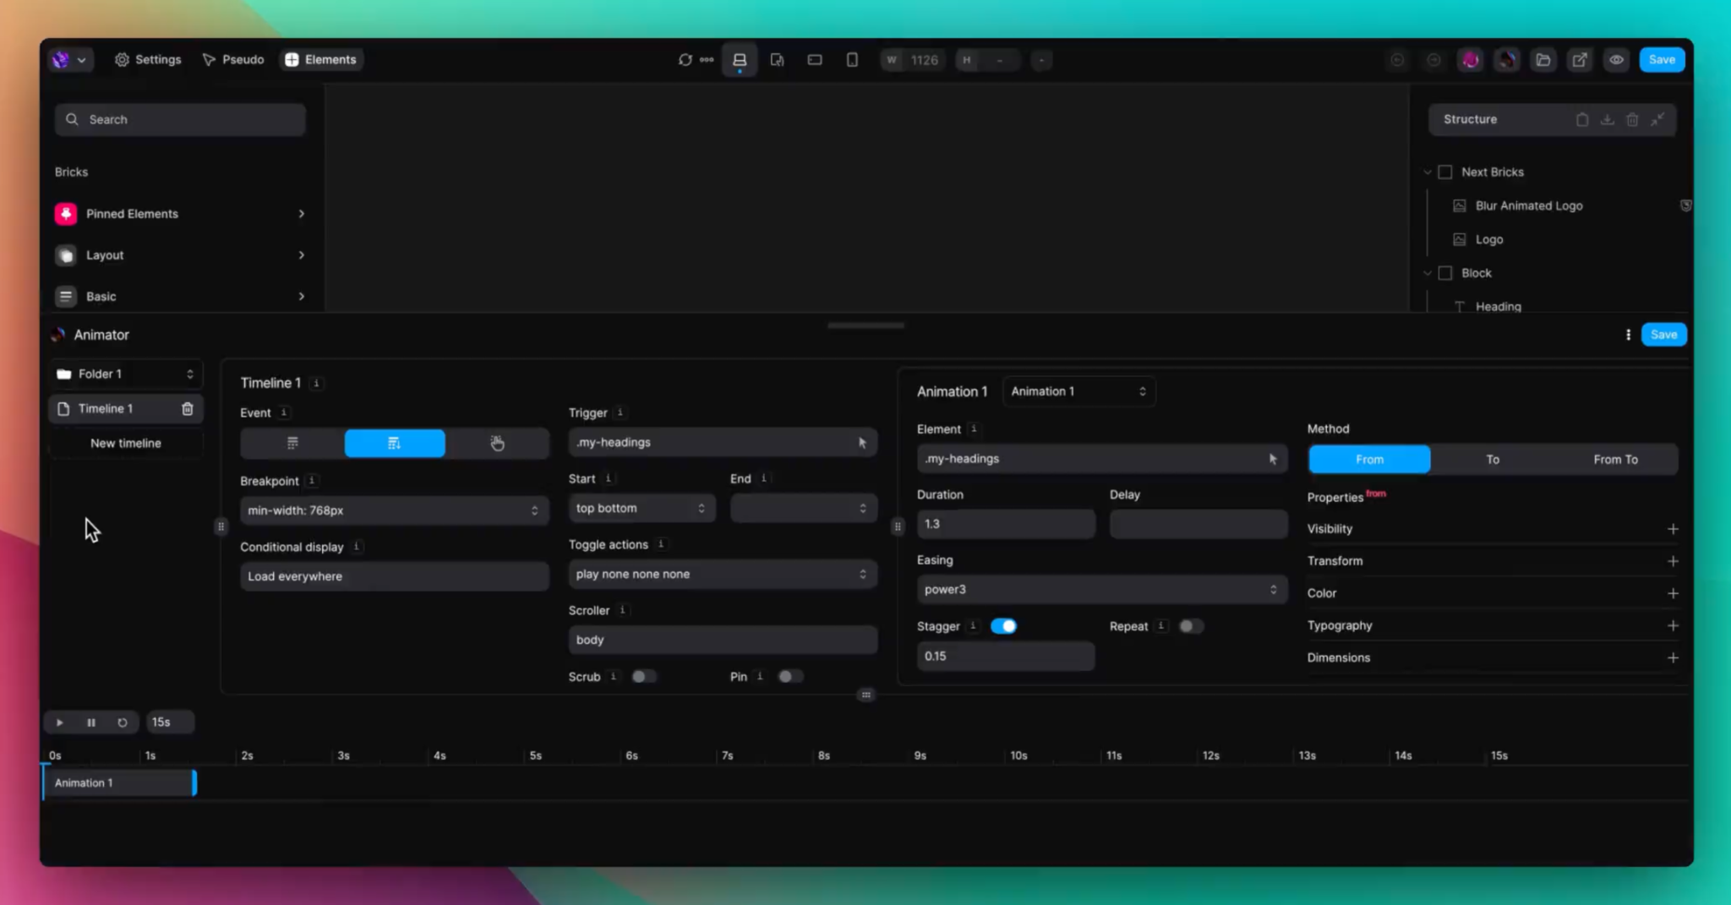This screenshot has height=905, width=1731.
Task: Open the Animator three-dot options menu
Action: (1628, 335)
